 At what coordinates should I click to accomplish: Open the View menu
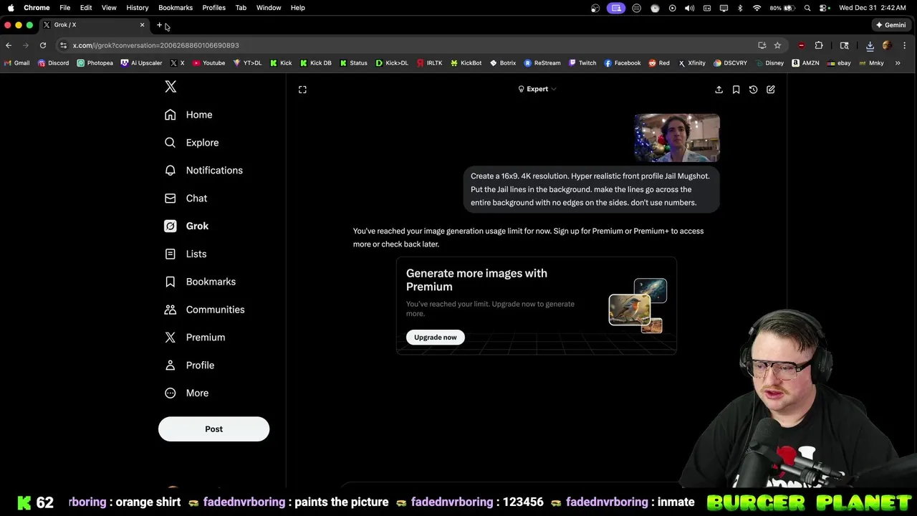[x=109, y=8]
